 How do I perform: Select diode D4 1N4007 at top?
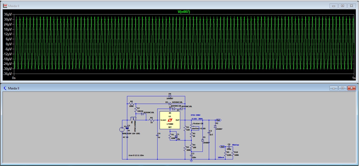click(x=170, y=96)
